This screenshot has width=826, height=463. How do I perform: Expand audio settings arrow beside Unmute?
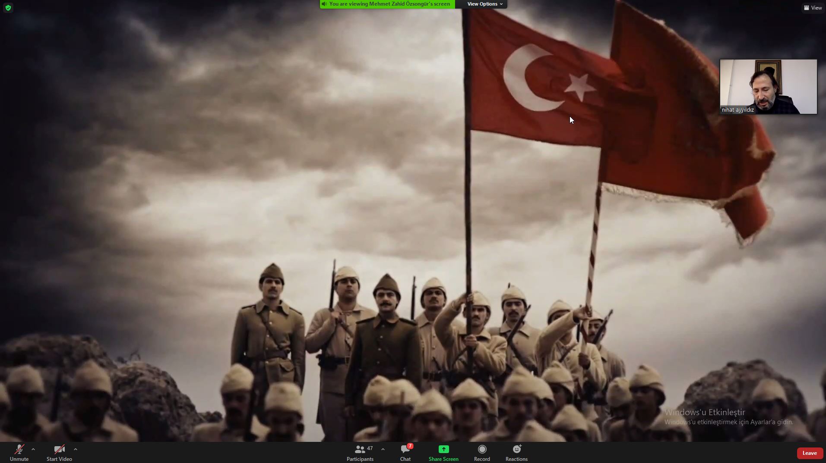[x=33, y=449]
